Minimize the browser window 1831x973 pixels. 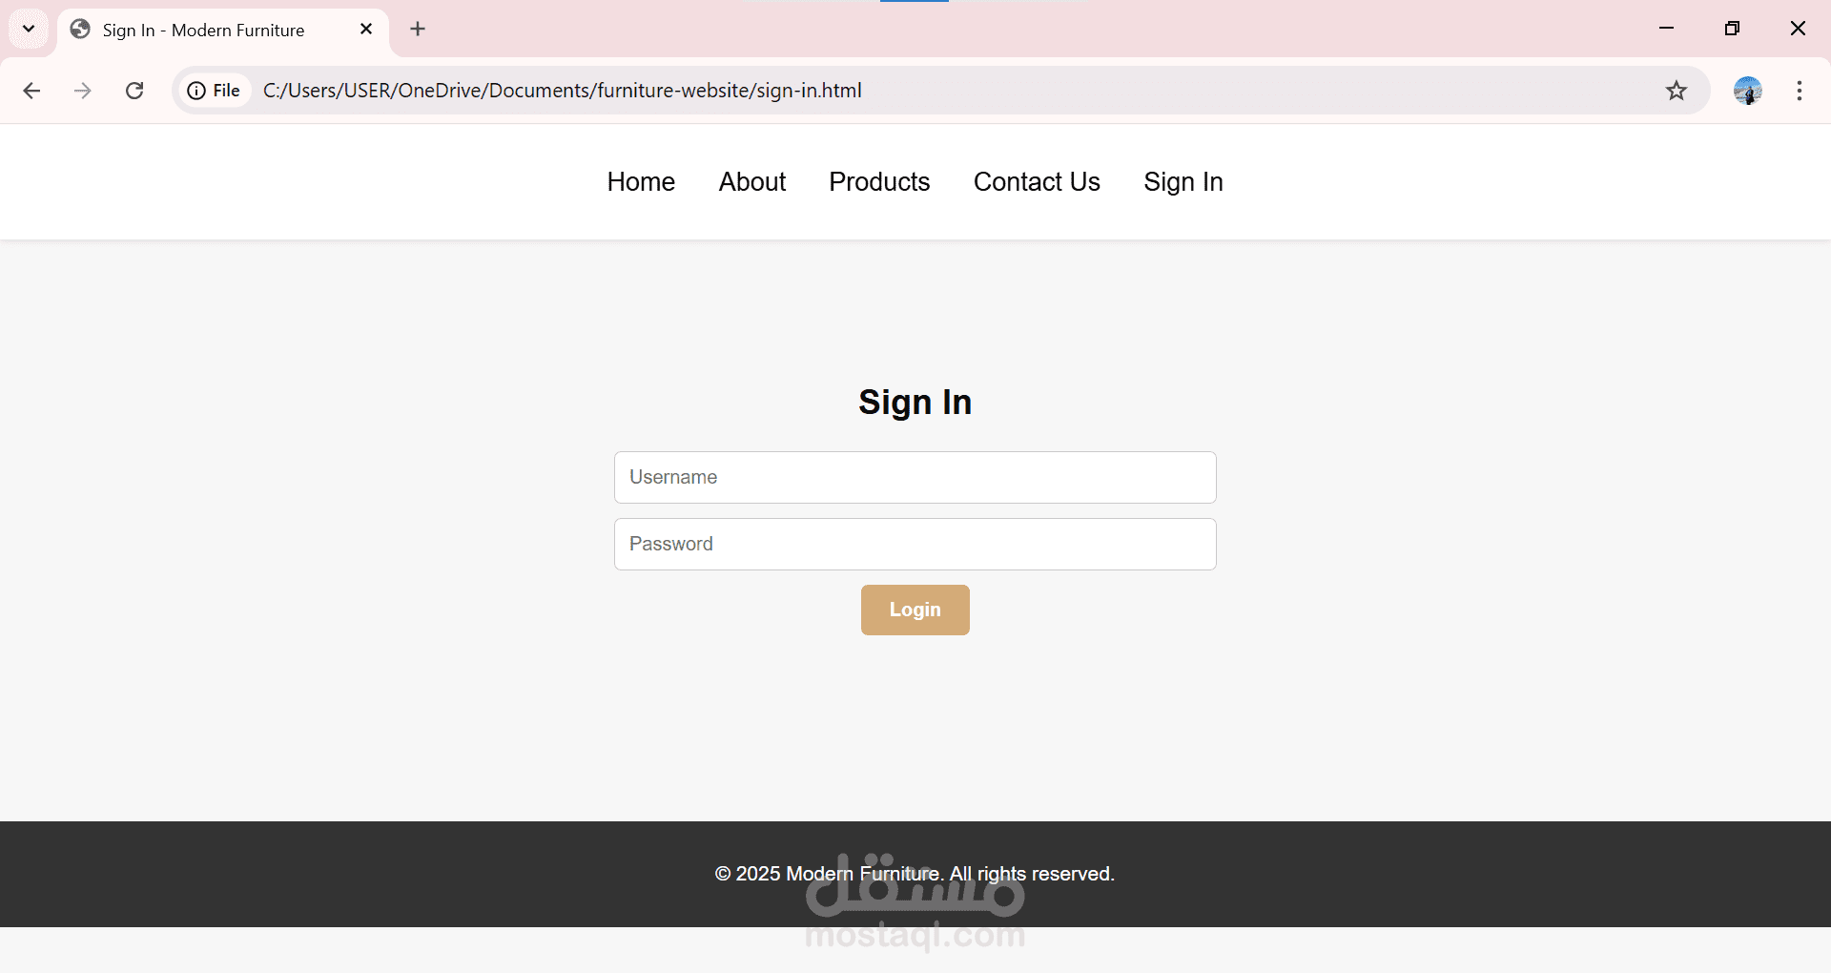(1667, 29)
